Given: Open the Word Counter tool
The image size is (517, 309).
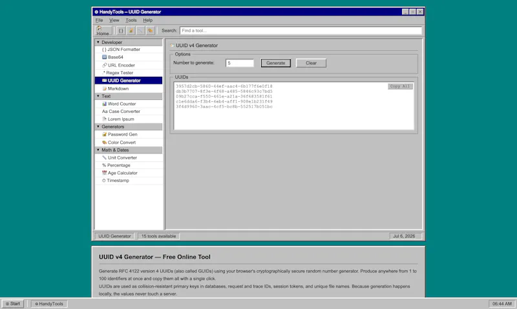Looking at the screenshot, I should point(129,104).
